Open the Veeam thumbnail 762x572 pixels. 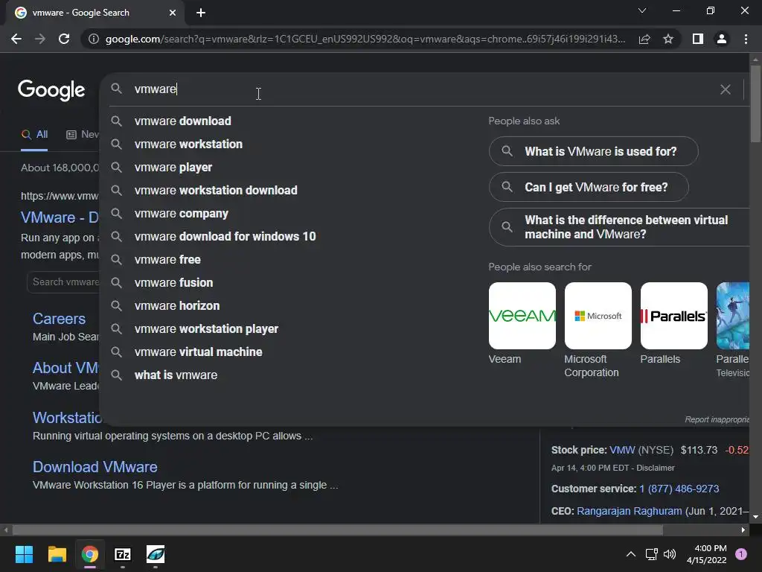[522, 316]
